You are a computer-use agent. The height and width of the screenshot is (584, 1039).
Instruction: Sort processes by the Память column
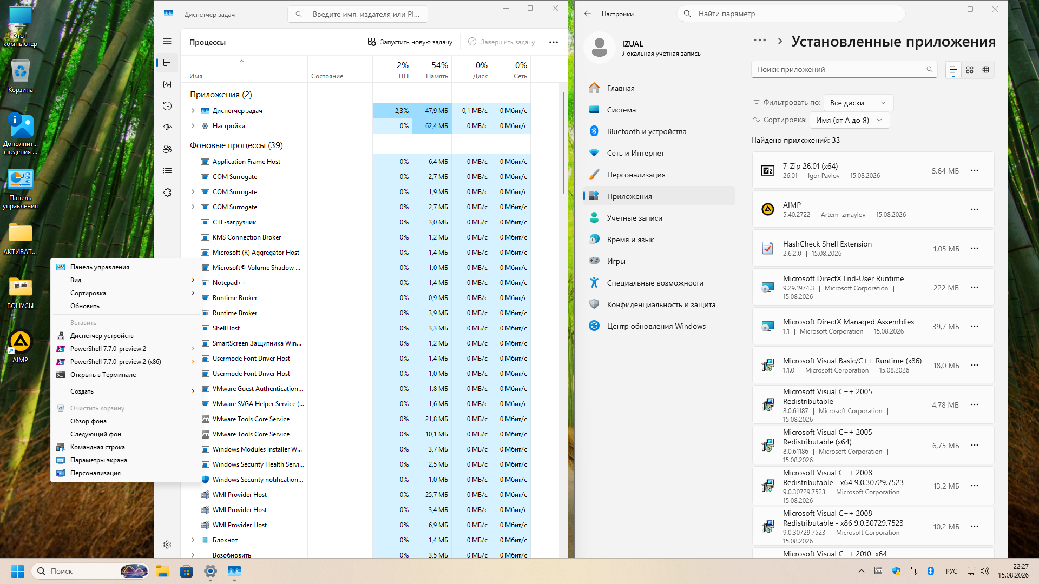[x=432, y=70]
